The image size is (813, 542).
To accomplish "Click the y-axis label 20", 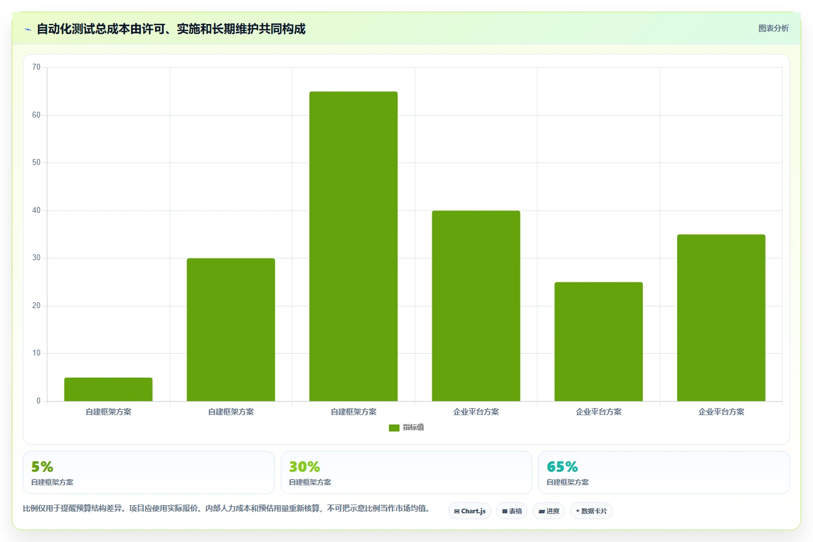I will tap(36, 306).
